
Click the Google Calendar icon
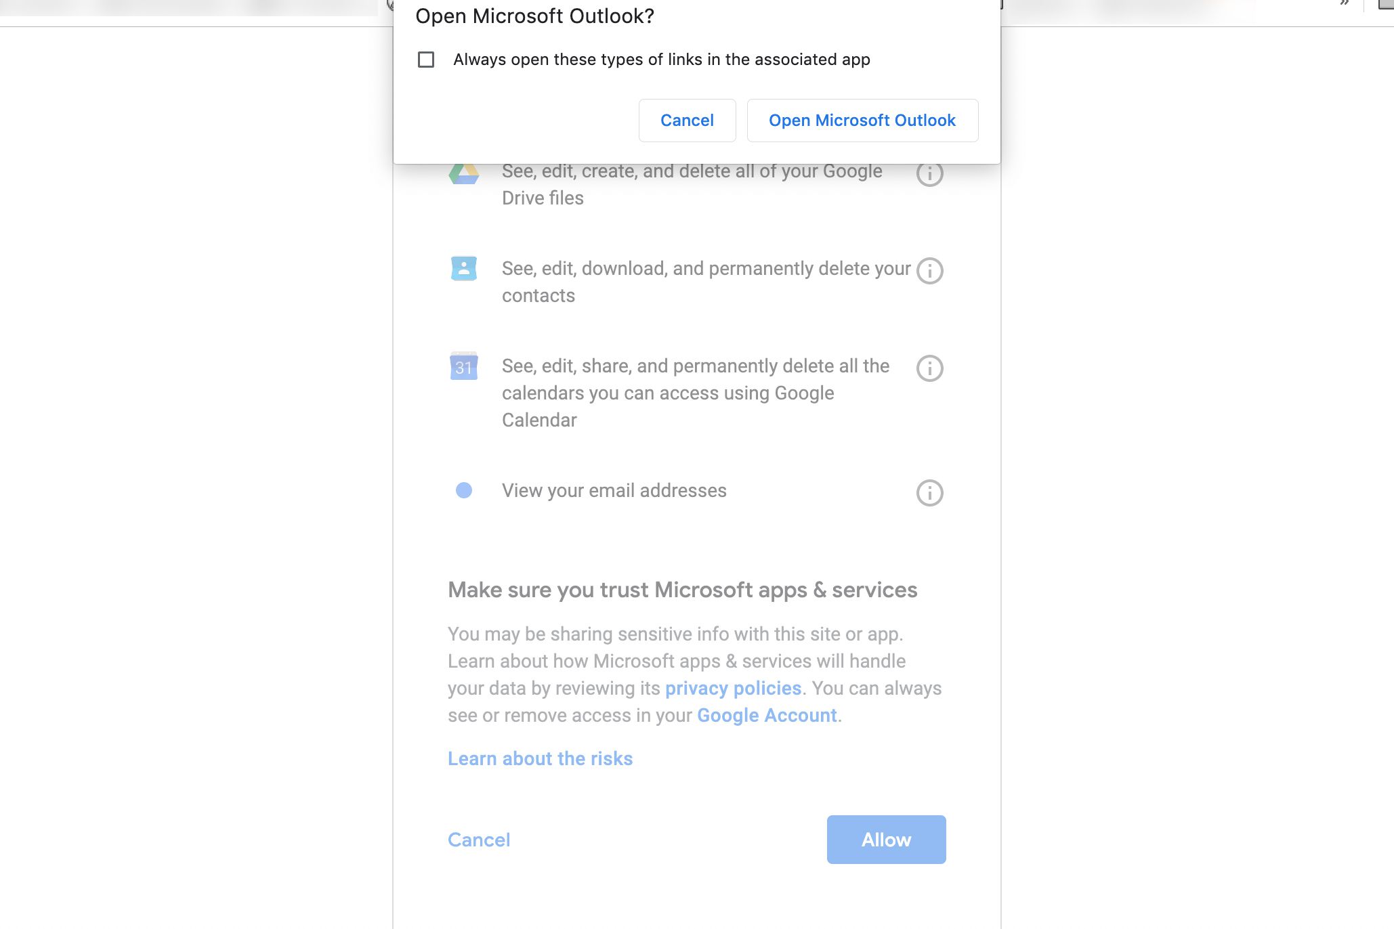click(x=464, y=366)
